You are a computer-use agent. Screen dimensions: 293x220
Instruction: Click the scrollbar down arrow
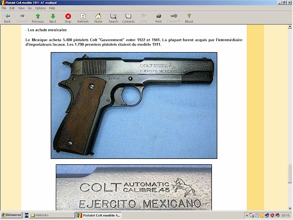290,208
